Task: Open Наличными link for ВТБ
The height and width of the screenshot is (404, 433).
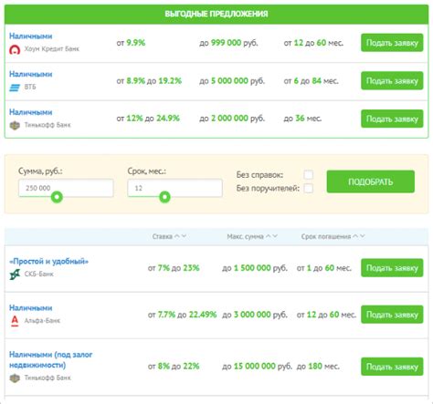Action: tap(31, 74)
